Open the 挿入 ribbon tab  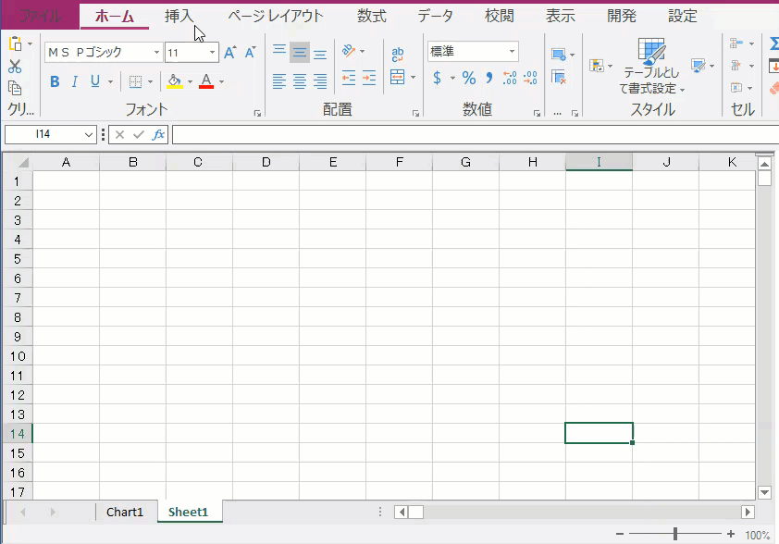(179, 16)
